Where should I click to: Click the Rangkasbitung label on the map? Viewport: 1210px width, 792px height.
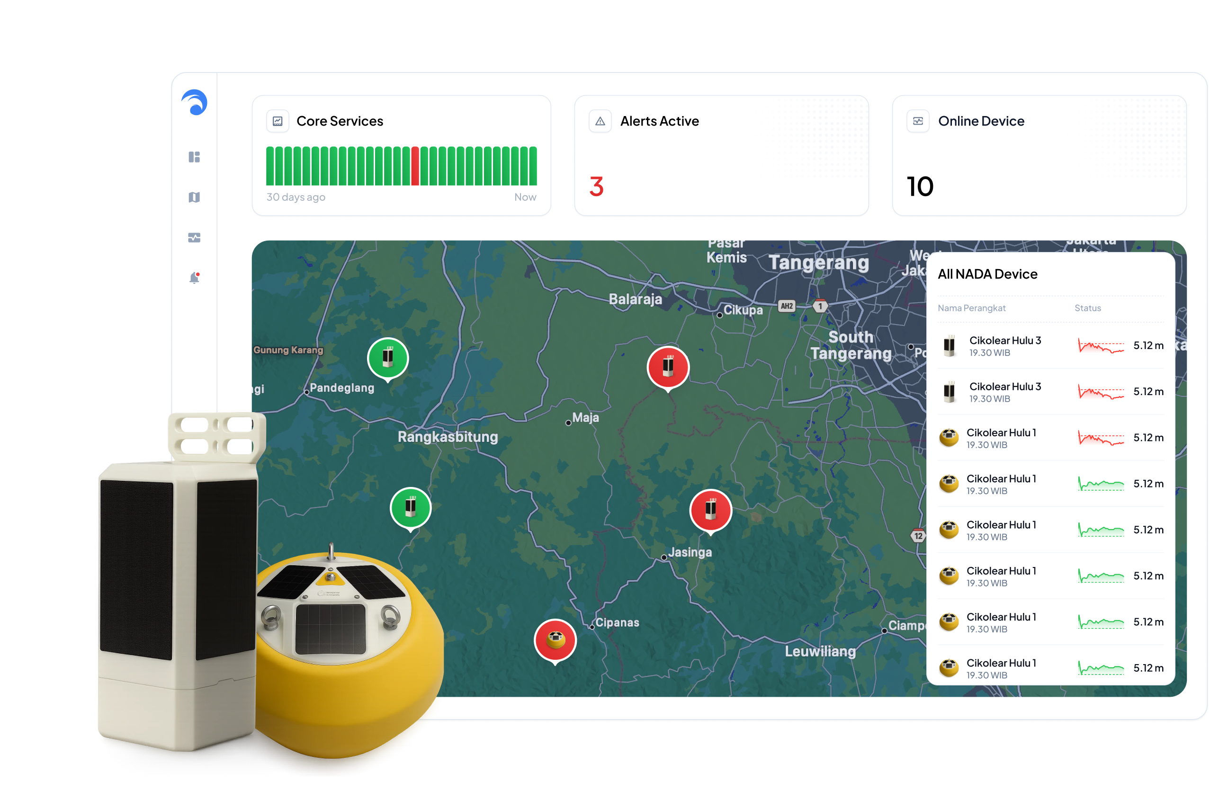tap(448, 437)
